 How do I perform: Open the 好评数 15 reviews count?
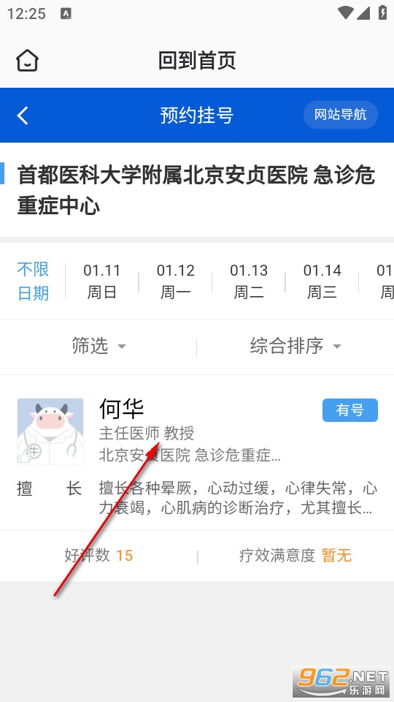point(98,556)
